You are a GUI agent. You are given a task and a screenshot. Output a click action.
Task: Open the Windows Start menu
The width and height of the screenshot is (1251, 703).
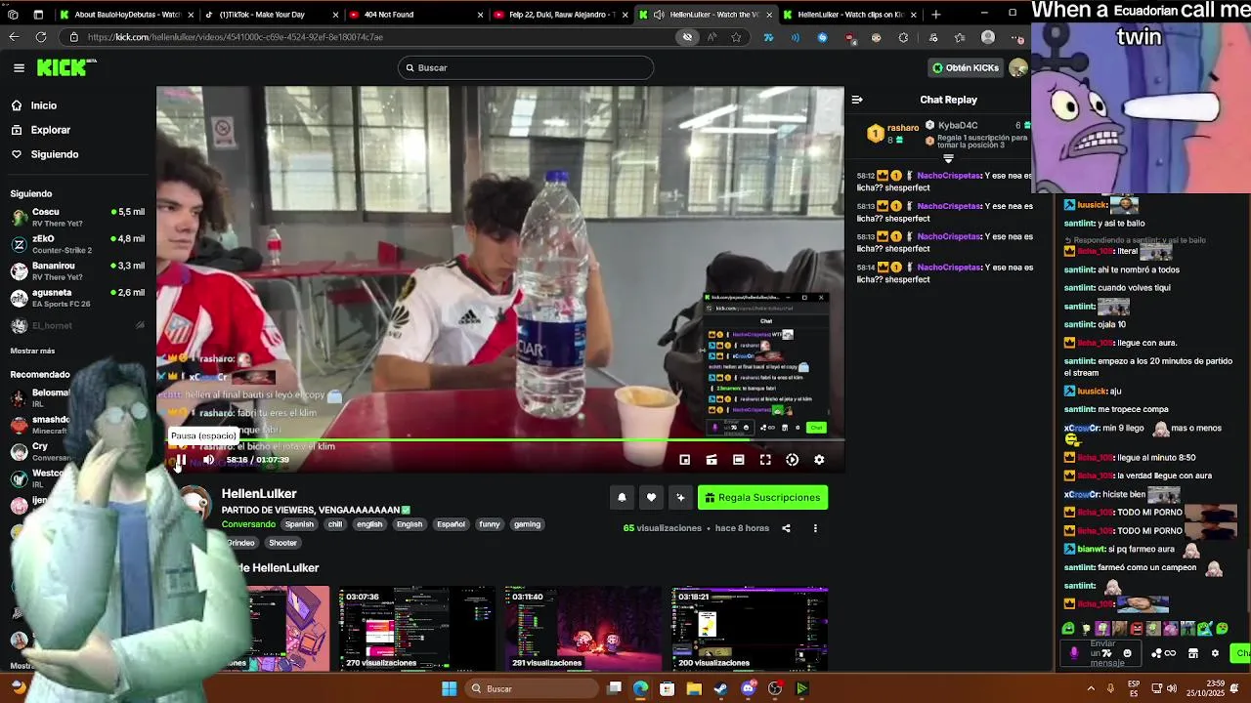450,688
